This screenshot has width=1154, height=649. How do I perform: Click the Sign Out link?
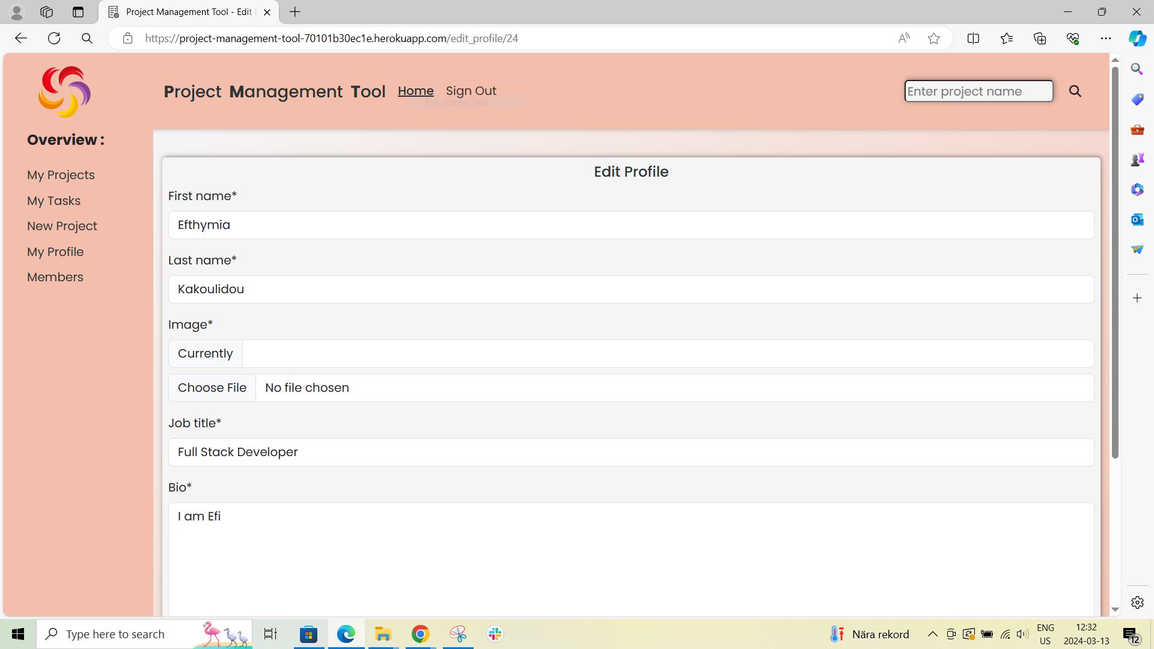(x=471, y=91)
